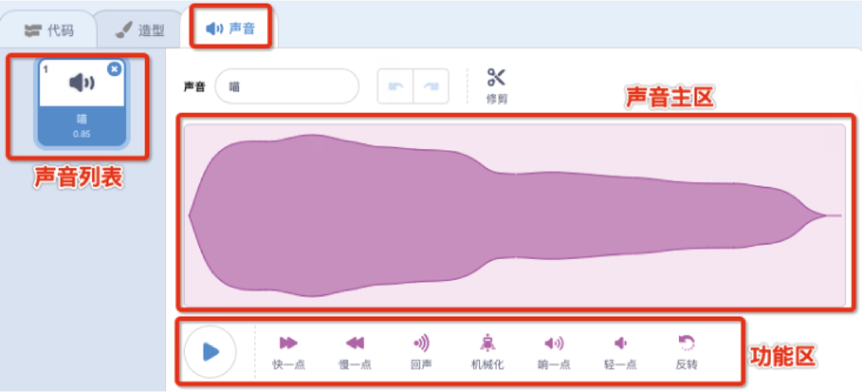
Task: Select the Sounds (声音) tab
Action: coord(231,28)
